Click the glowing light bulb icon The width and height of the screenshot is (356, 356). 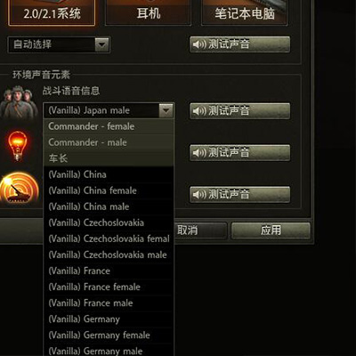(18, 146)
